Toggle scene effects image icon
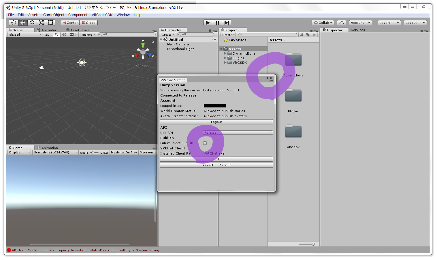The height and width of the screenshot is (260, 437). [72, 34]
